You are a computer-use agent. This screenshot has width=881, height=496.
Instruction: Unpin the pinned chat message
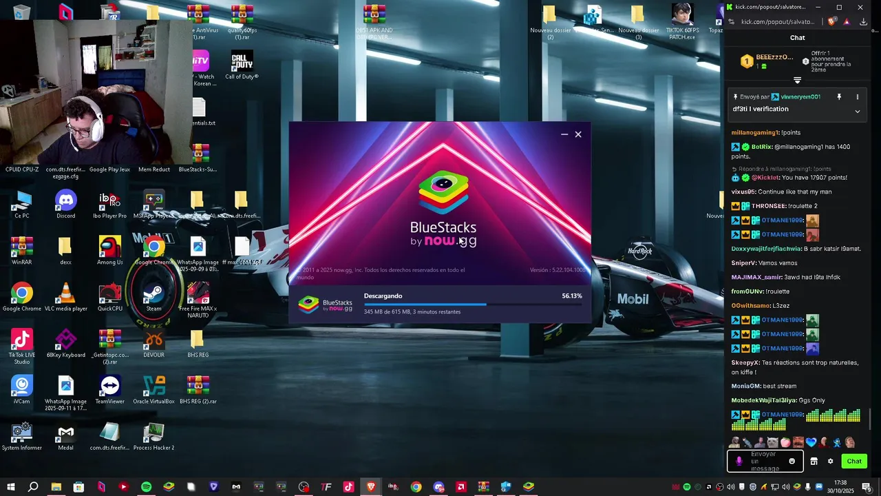839,97
